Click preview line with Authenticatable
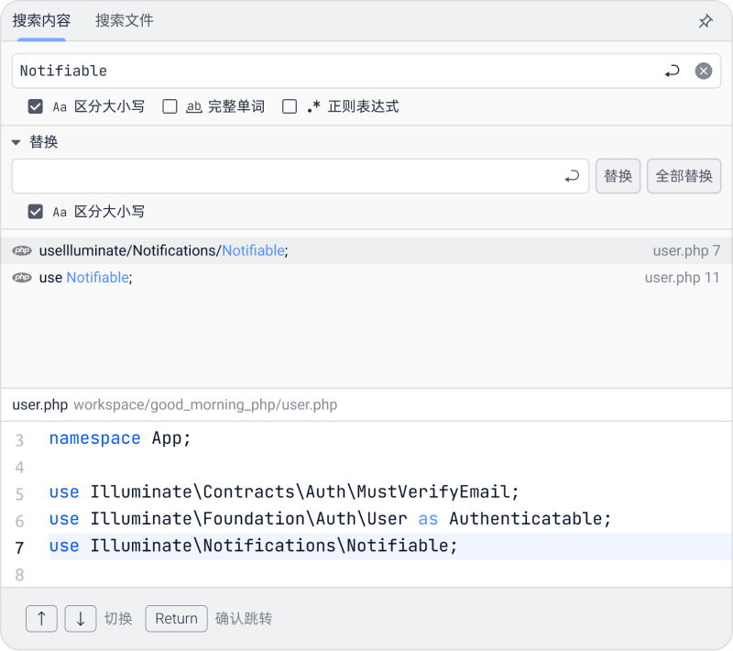 click(330, 519)
